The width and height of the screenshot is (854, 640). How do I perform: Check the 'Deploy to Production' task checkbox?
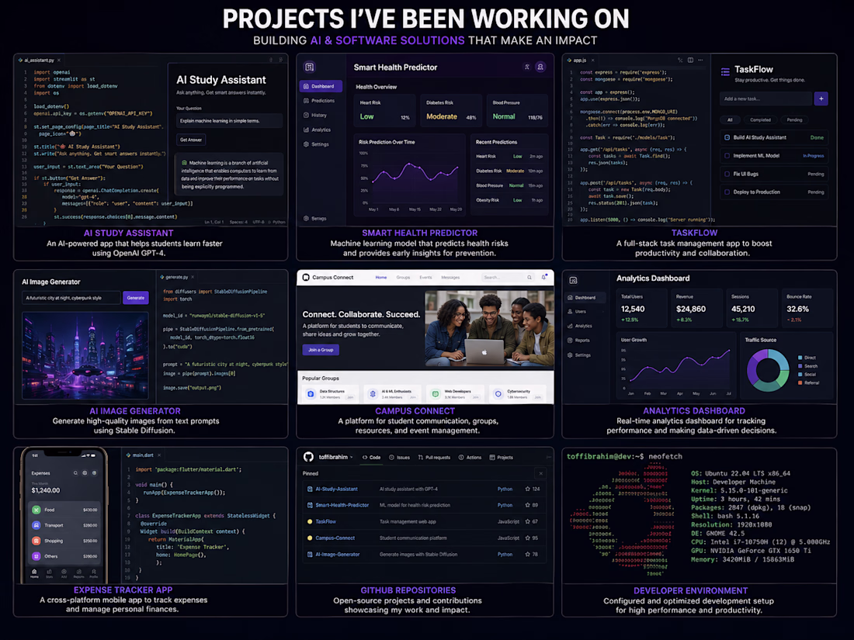click(x=727, y=192)
